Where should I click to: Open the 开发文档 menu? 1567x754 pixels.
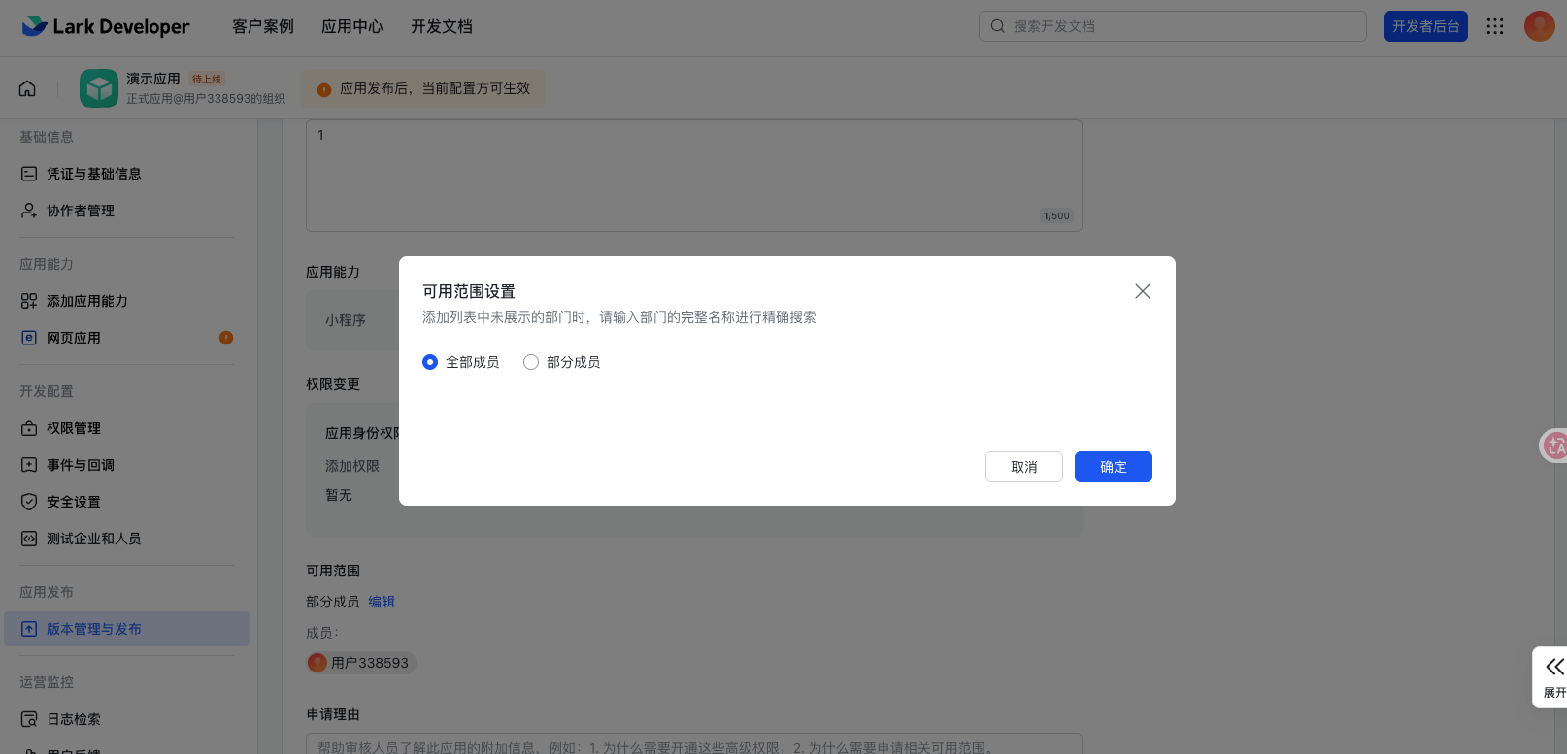441,26
